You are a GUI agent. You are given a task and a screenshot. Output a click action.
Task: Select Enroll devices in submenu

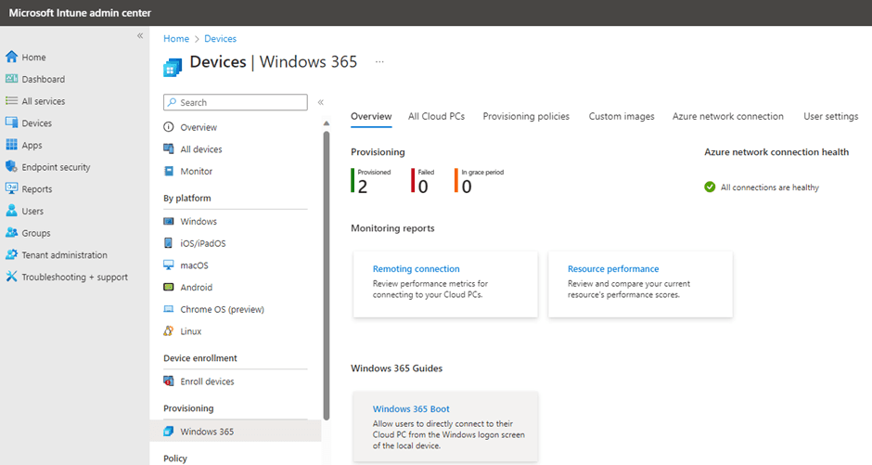pyautogui.click(x=207, y=381)
